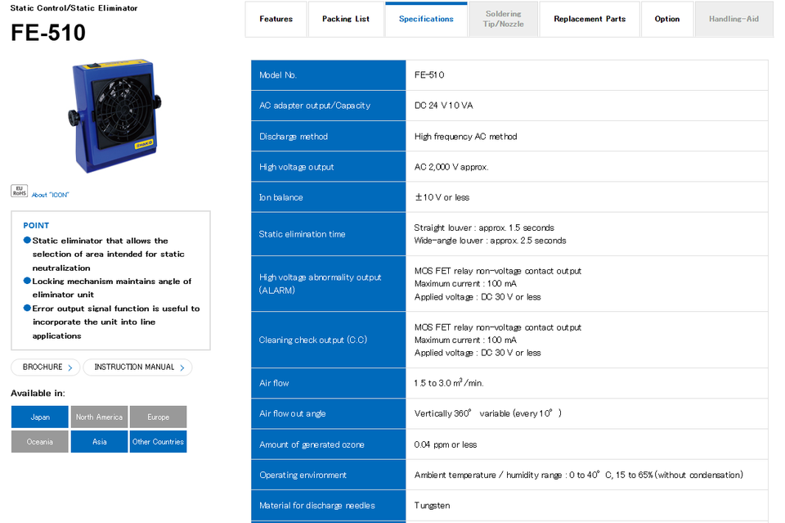785x523 pixels.
Task: Open the Soldering Tip/Nozzle tab
Action: click(503, 19)
